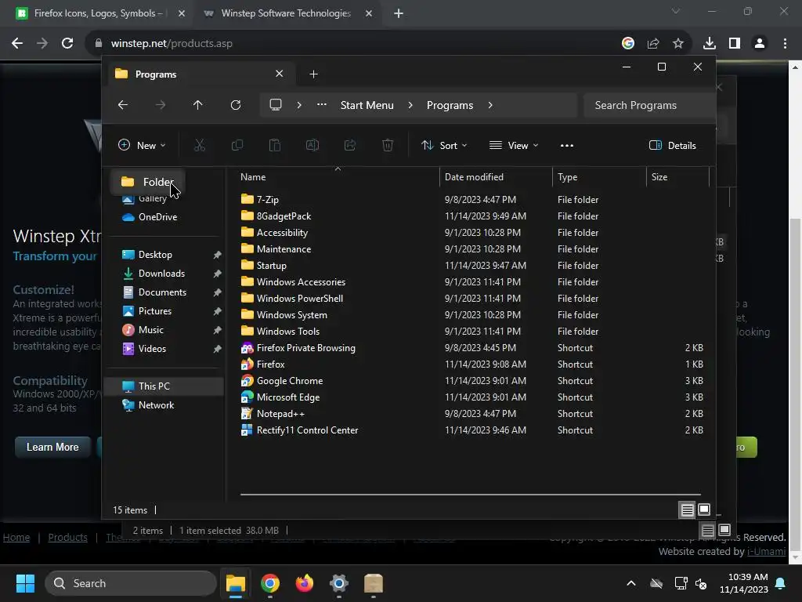The height and width of the screenshot is (602, 802).
Task: Select This PC in the navigation pane
Action: pyautogui.click(x=164, y=386)
